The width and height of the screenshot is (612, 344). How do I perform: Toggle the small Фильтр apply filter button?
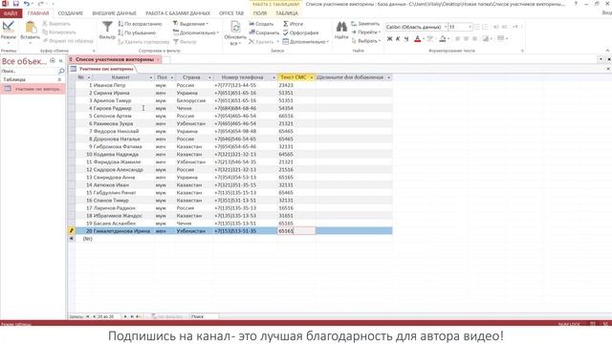[x=185, y=42]
